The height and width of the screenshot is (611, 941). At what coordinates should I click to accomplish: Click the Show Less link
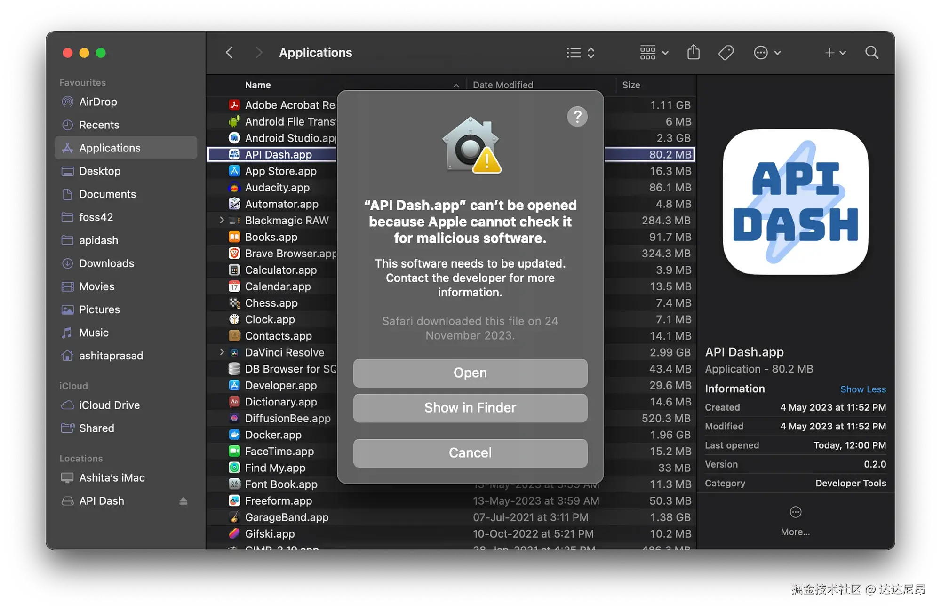click(x=863, y=389)
